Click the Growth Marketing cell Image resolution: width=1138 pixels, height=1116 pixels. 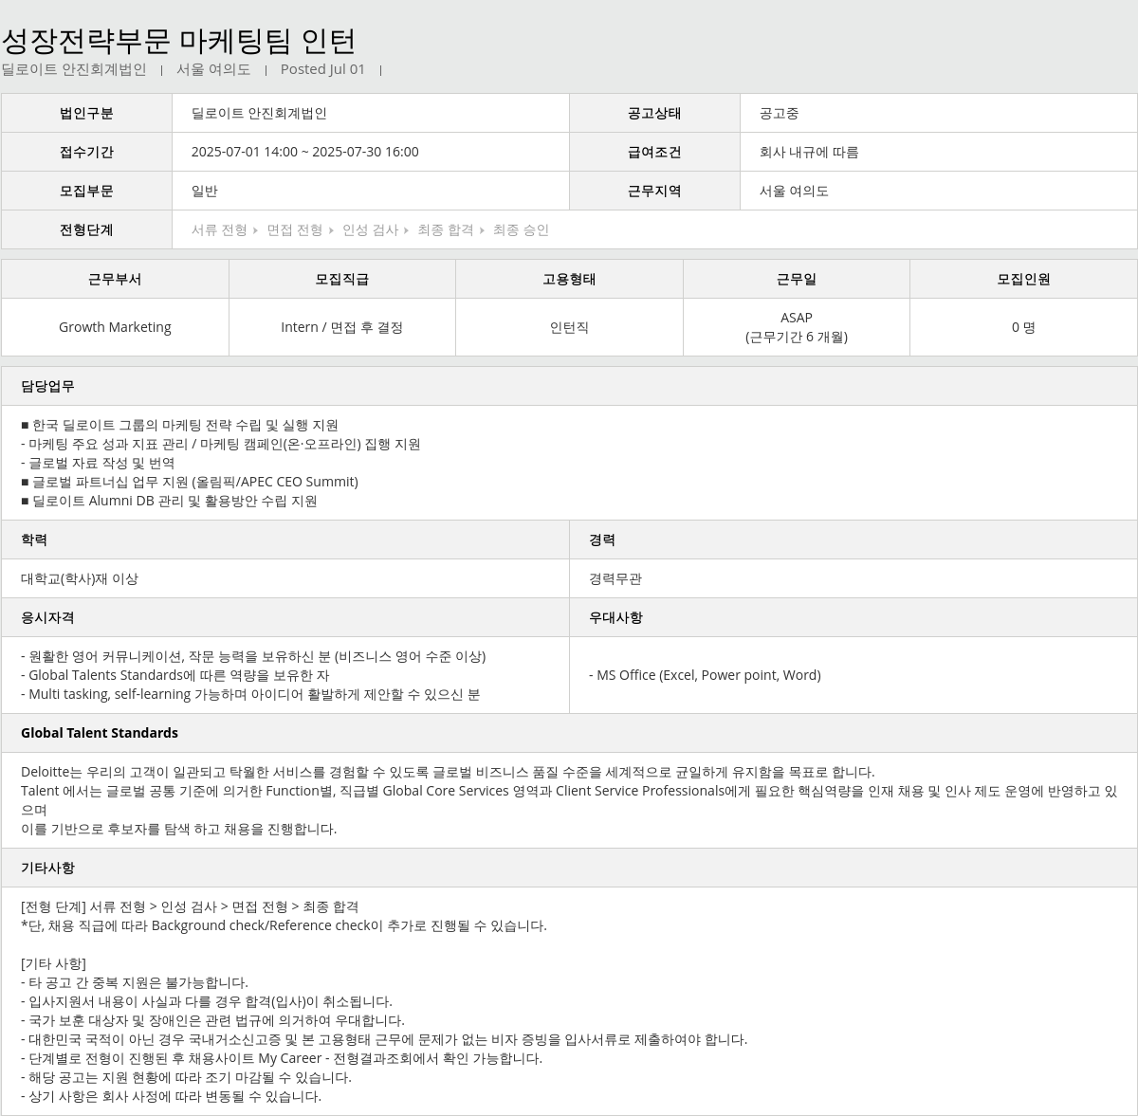pos(115,327)
